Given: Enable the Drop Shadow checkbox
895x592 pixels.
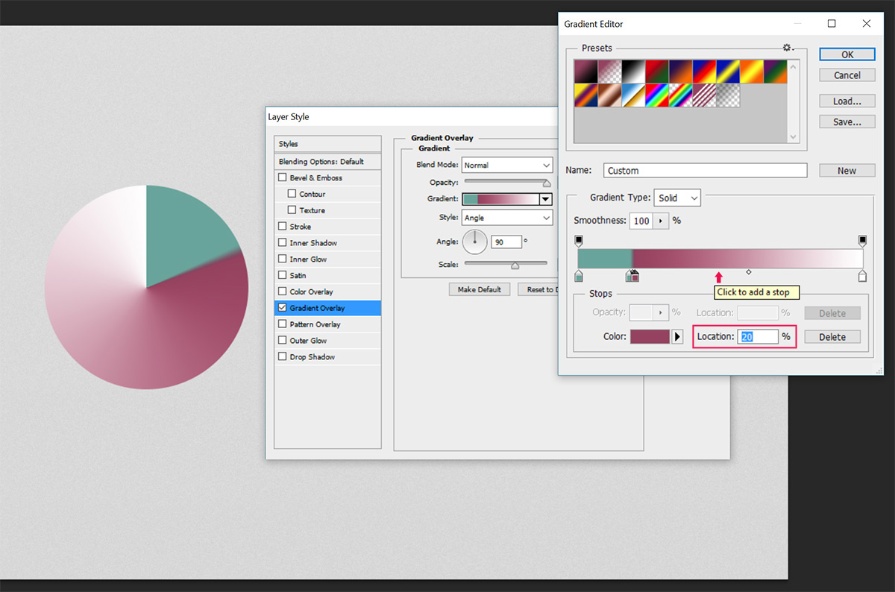Looking at the screenshot, I should point(282,356).
